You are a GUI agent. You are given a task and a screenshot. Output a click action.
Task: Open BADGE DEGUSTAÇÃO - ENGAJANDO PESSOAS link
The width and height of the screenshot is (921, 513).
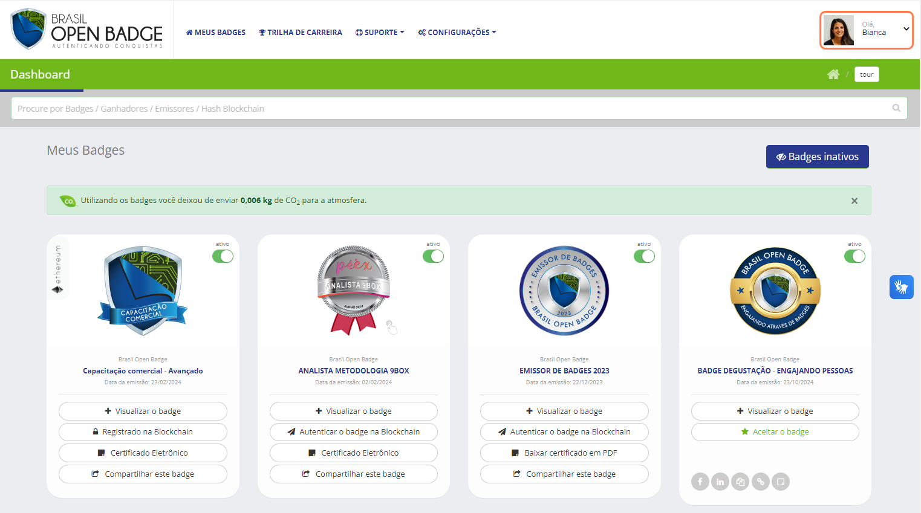775,371
